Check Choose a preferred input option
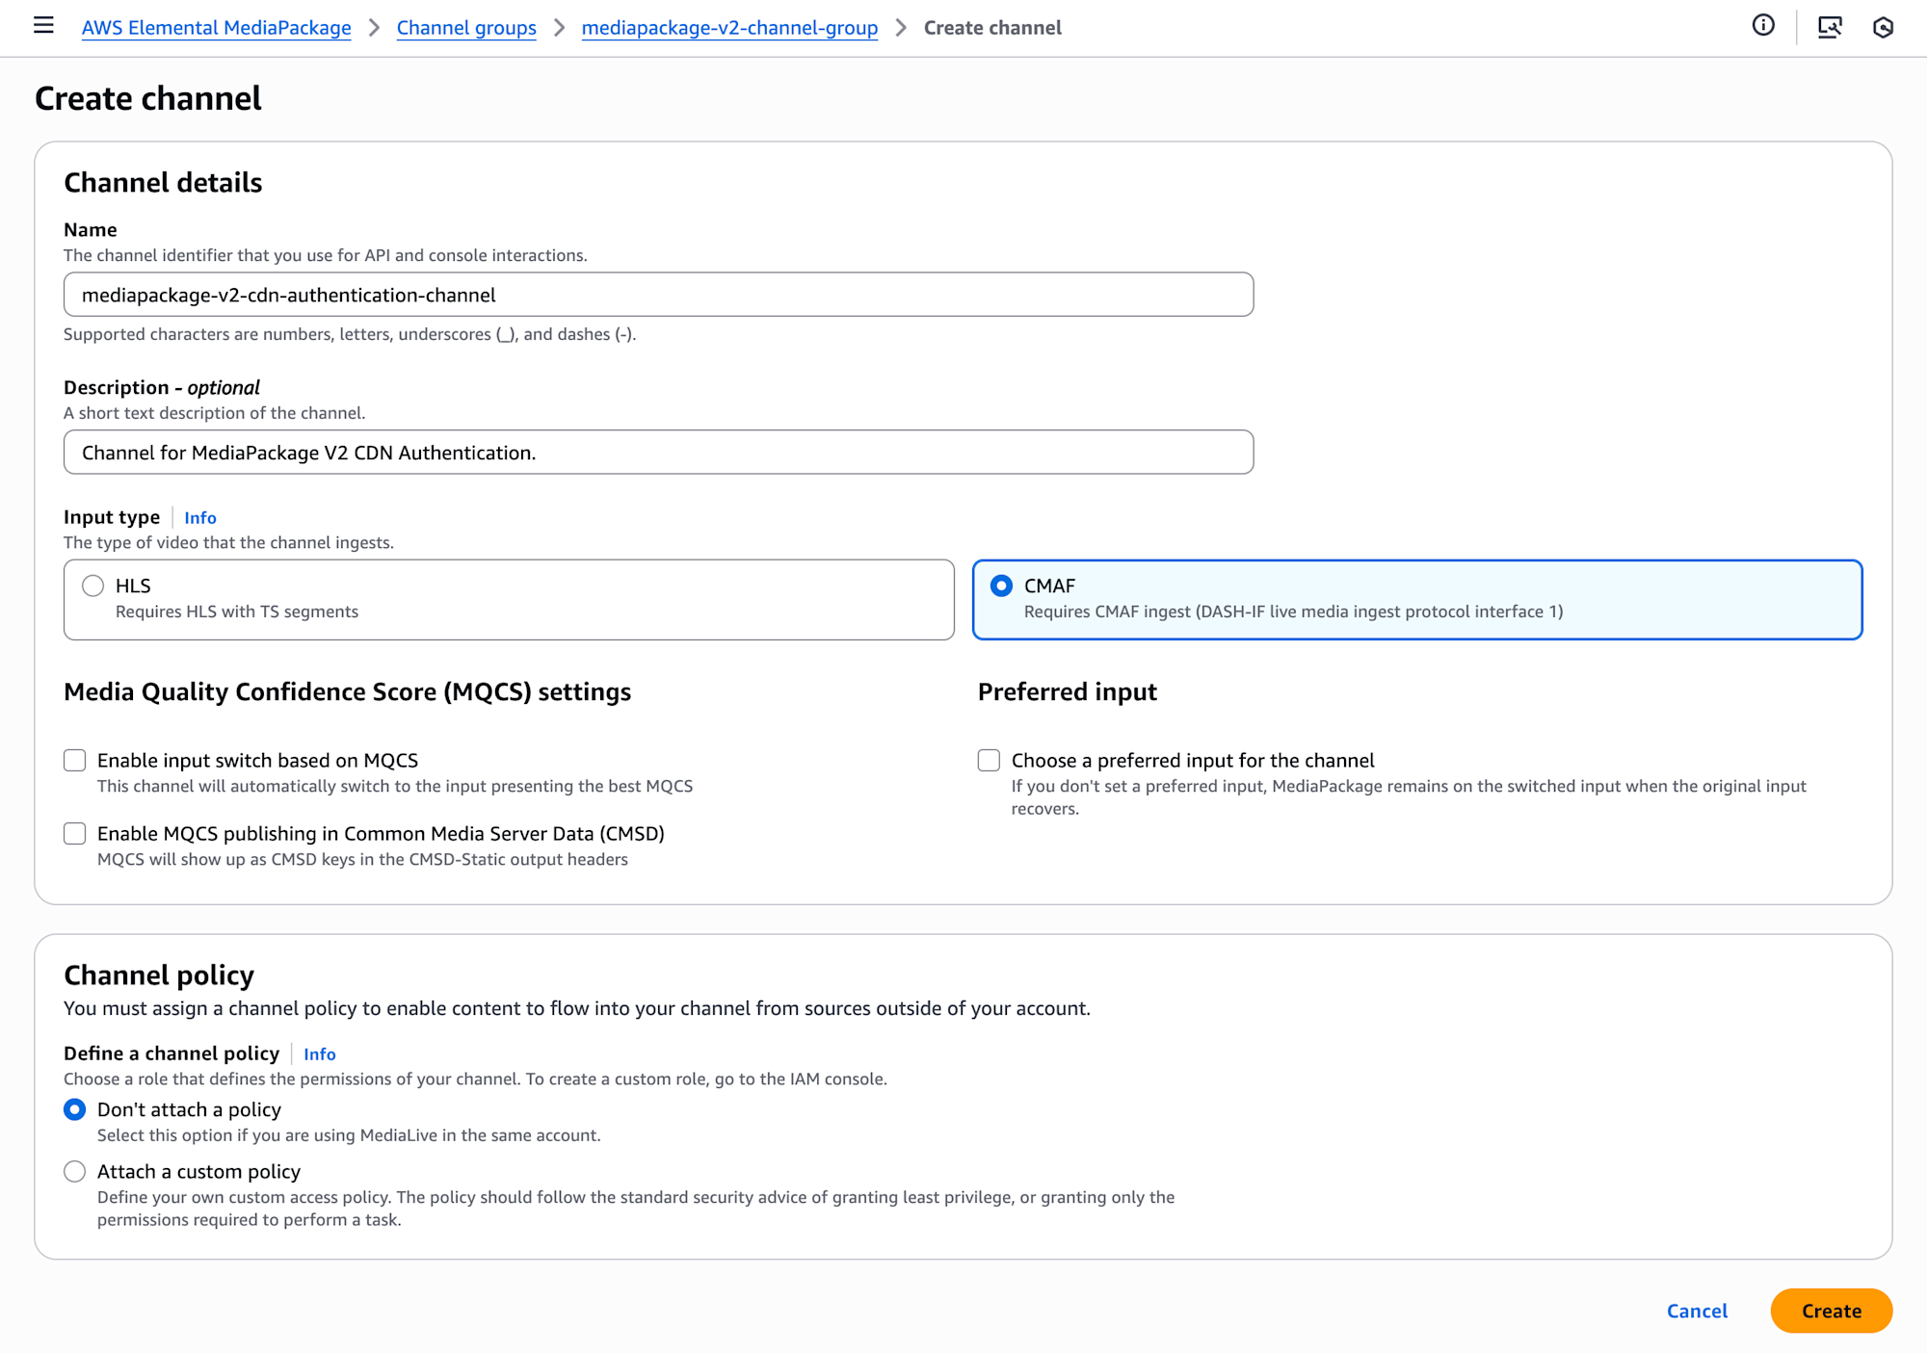The height and width of the screenshot is (1353, 1927). (989, 761)
